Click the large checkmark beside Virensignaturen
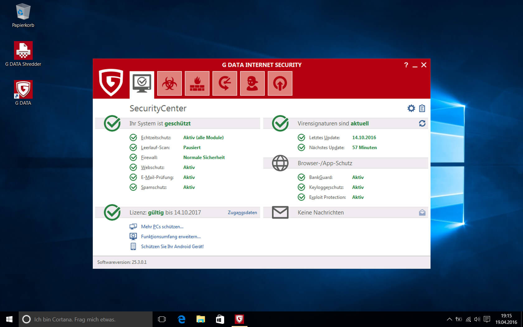523x327 pixels. (280, 123)
